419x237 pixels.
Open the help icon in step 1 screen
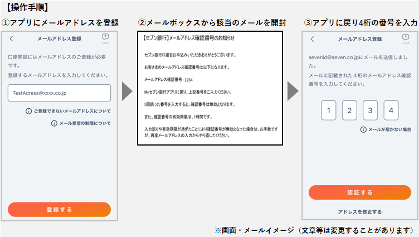106,38
